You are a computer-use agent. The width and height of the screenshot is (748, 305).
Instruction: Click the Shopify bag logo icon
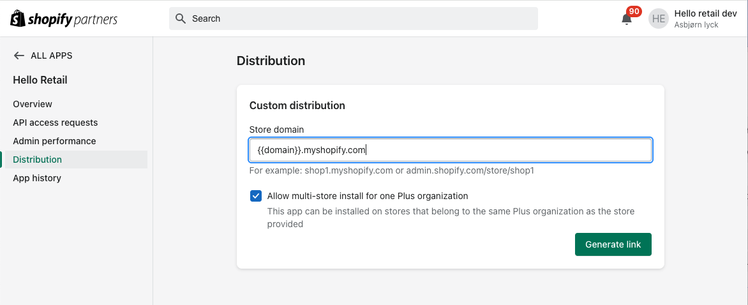pos(17,19)
